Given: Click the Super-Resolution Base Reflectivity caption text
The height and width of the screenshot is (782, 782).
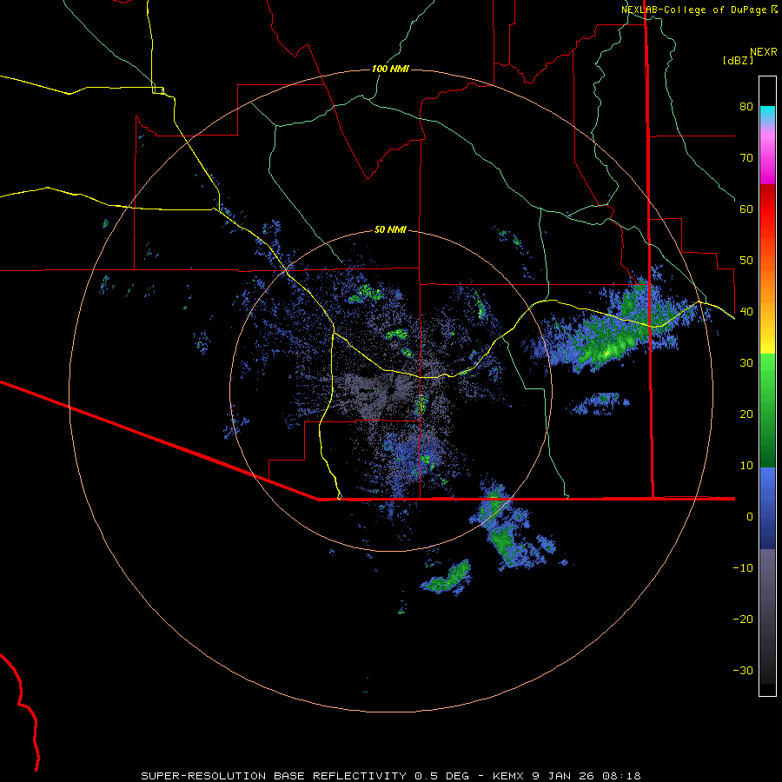Looking at the screenshot, I should pos(391,776).
